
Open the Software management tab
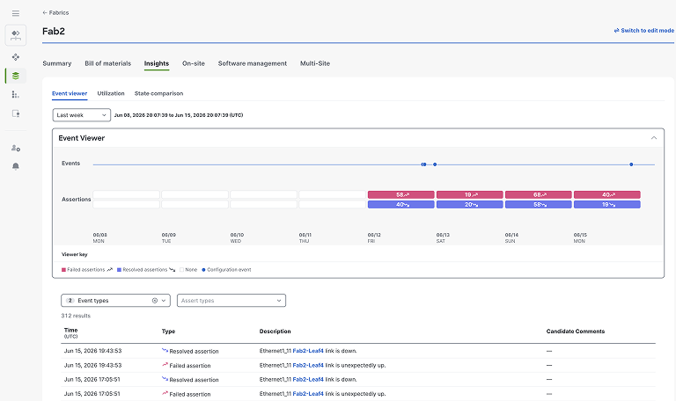pyautogui.click(x=253, y=63)
